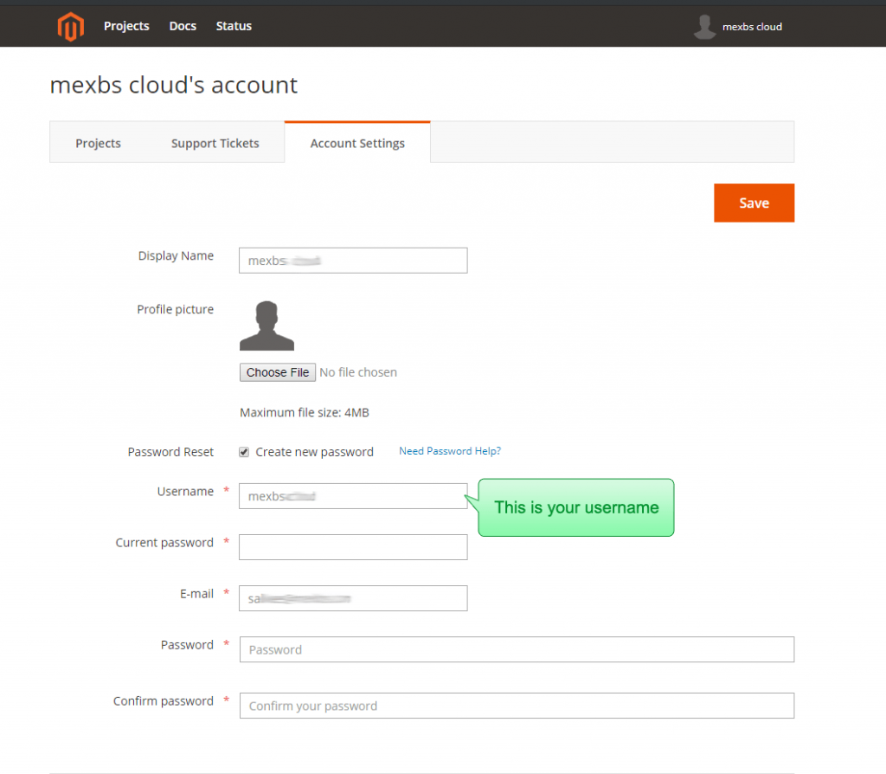Open Docs in top navigation
Screen dimensions: 886x774
[183, 26]
